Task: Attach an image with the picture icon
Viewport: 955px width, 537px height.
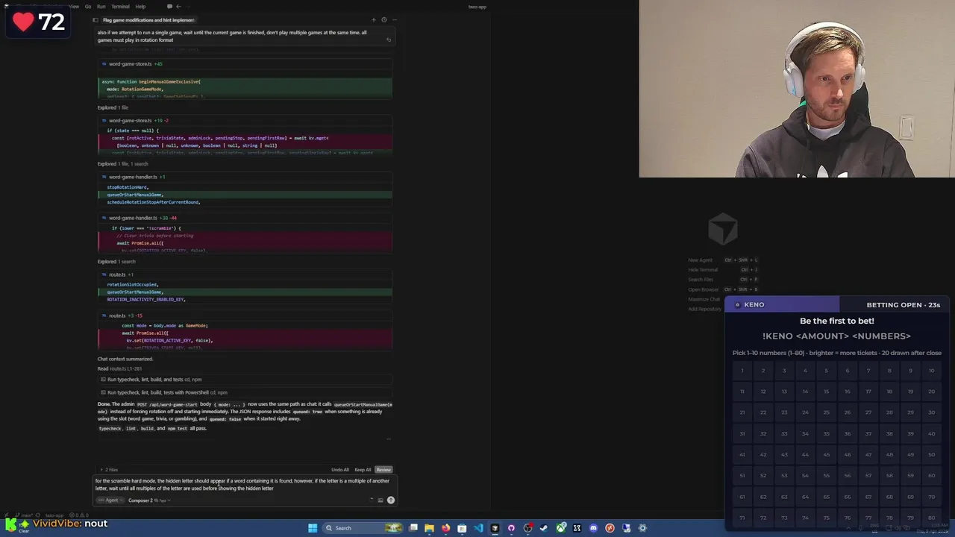Action: point(381,500)
